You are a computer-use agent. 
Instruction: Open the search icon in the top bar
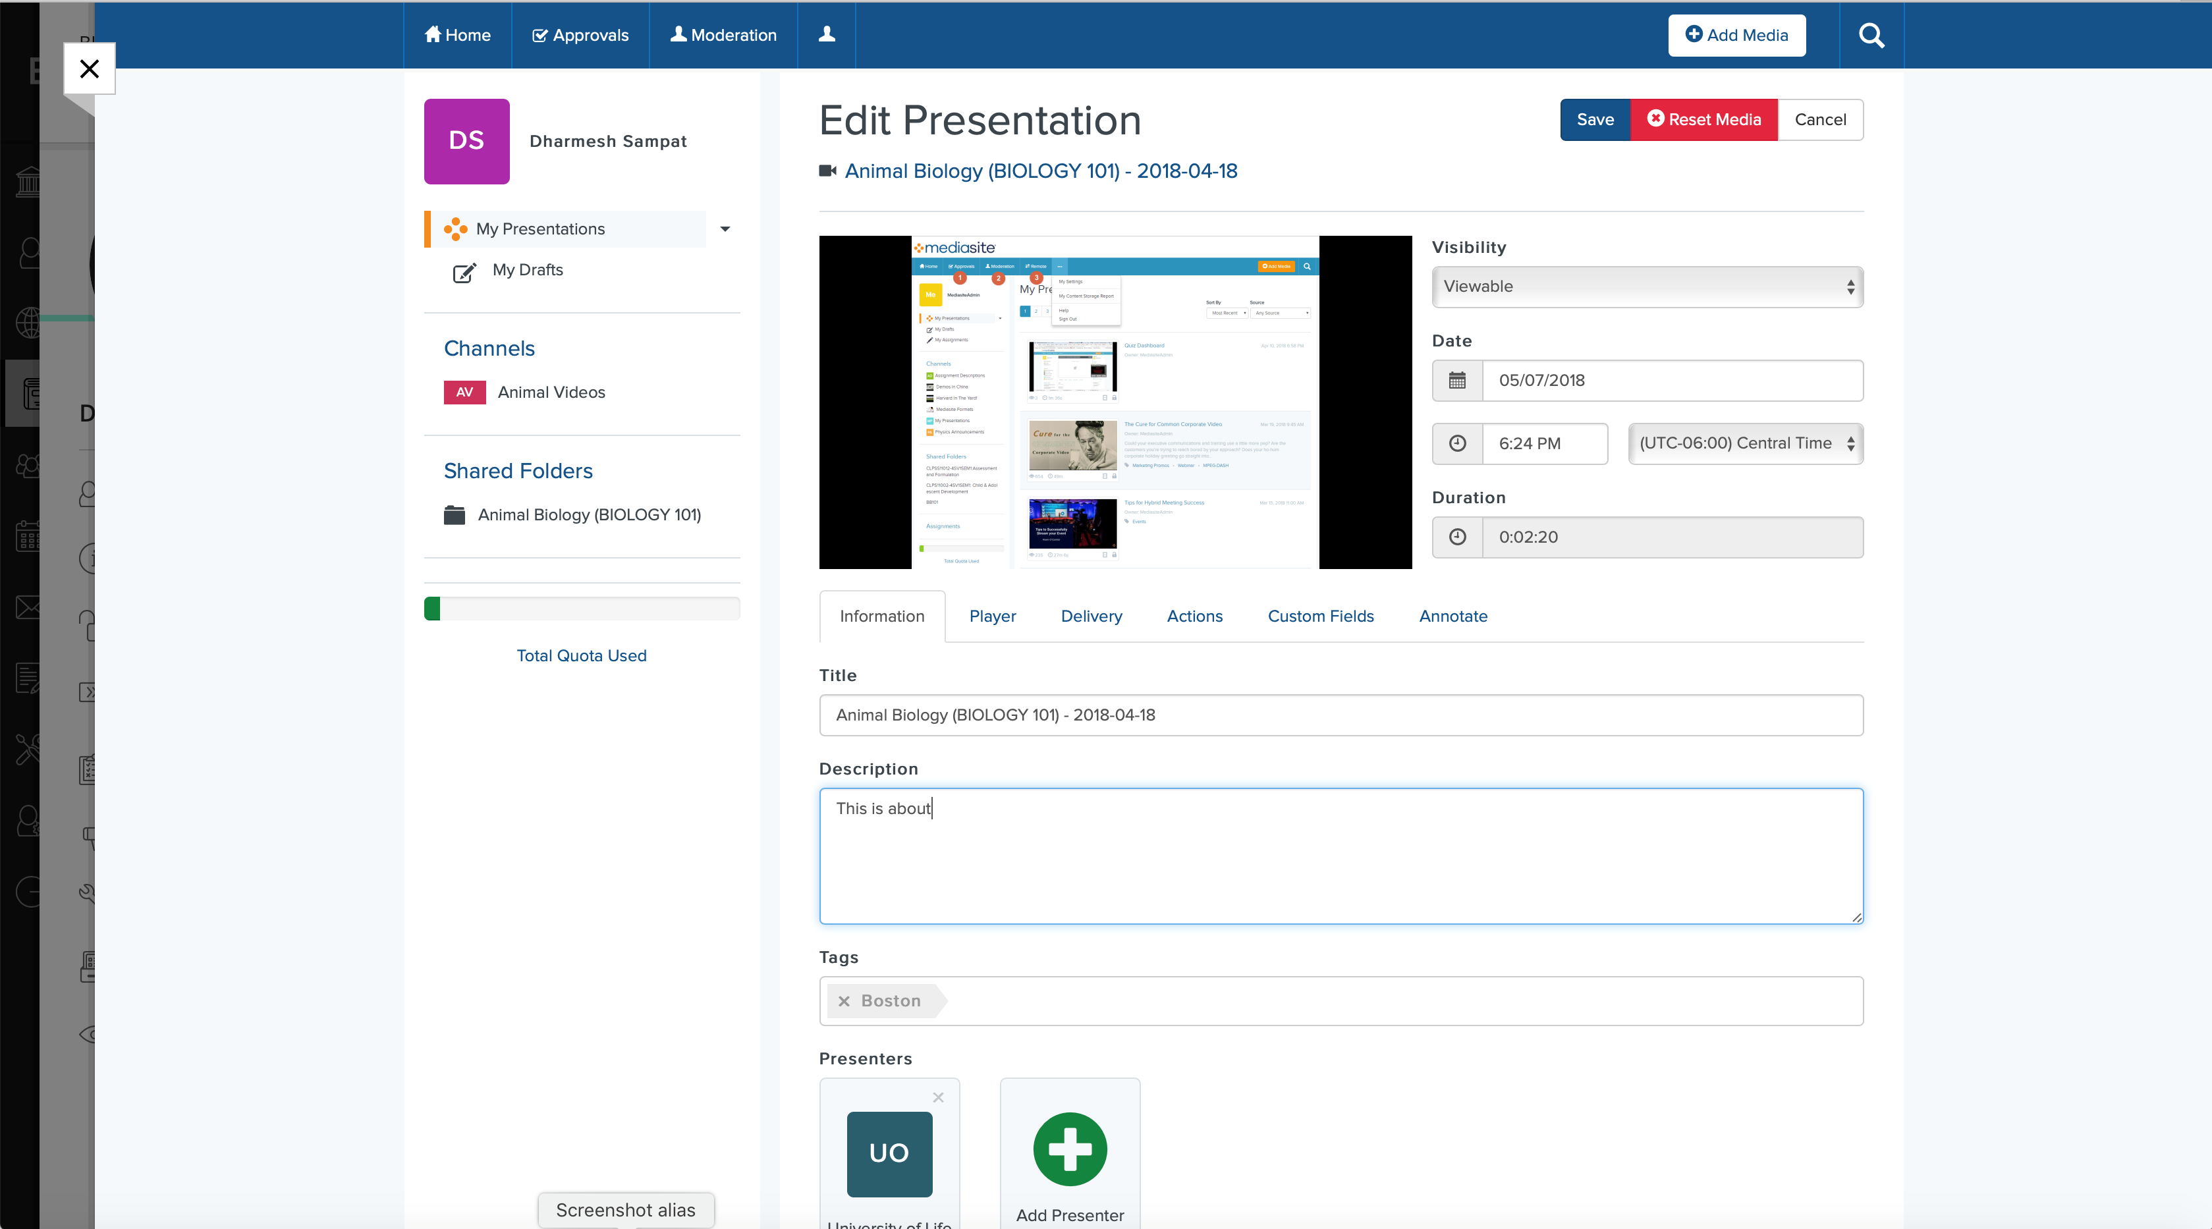pyautogui.click(x=1872, y=35)
